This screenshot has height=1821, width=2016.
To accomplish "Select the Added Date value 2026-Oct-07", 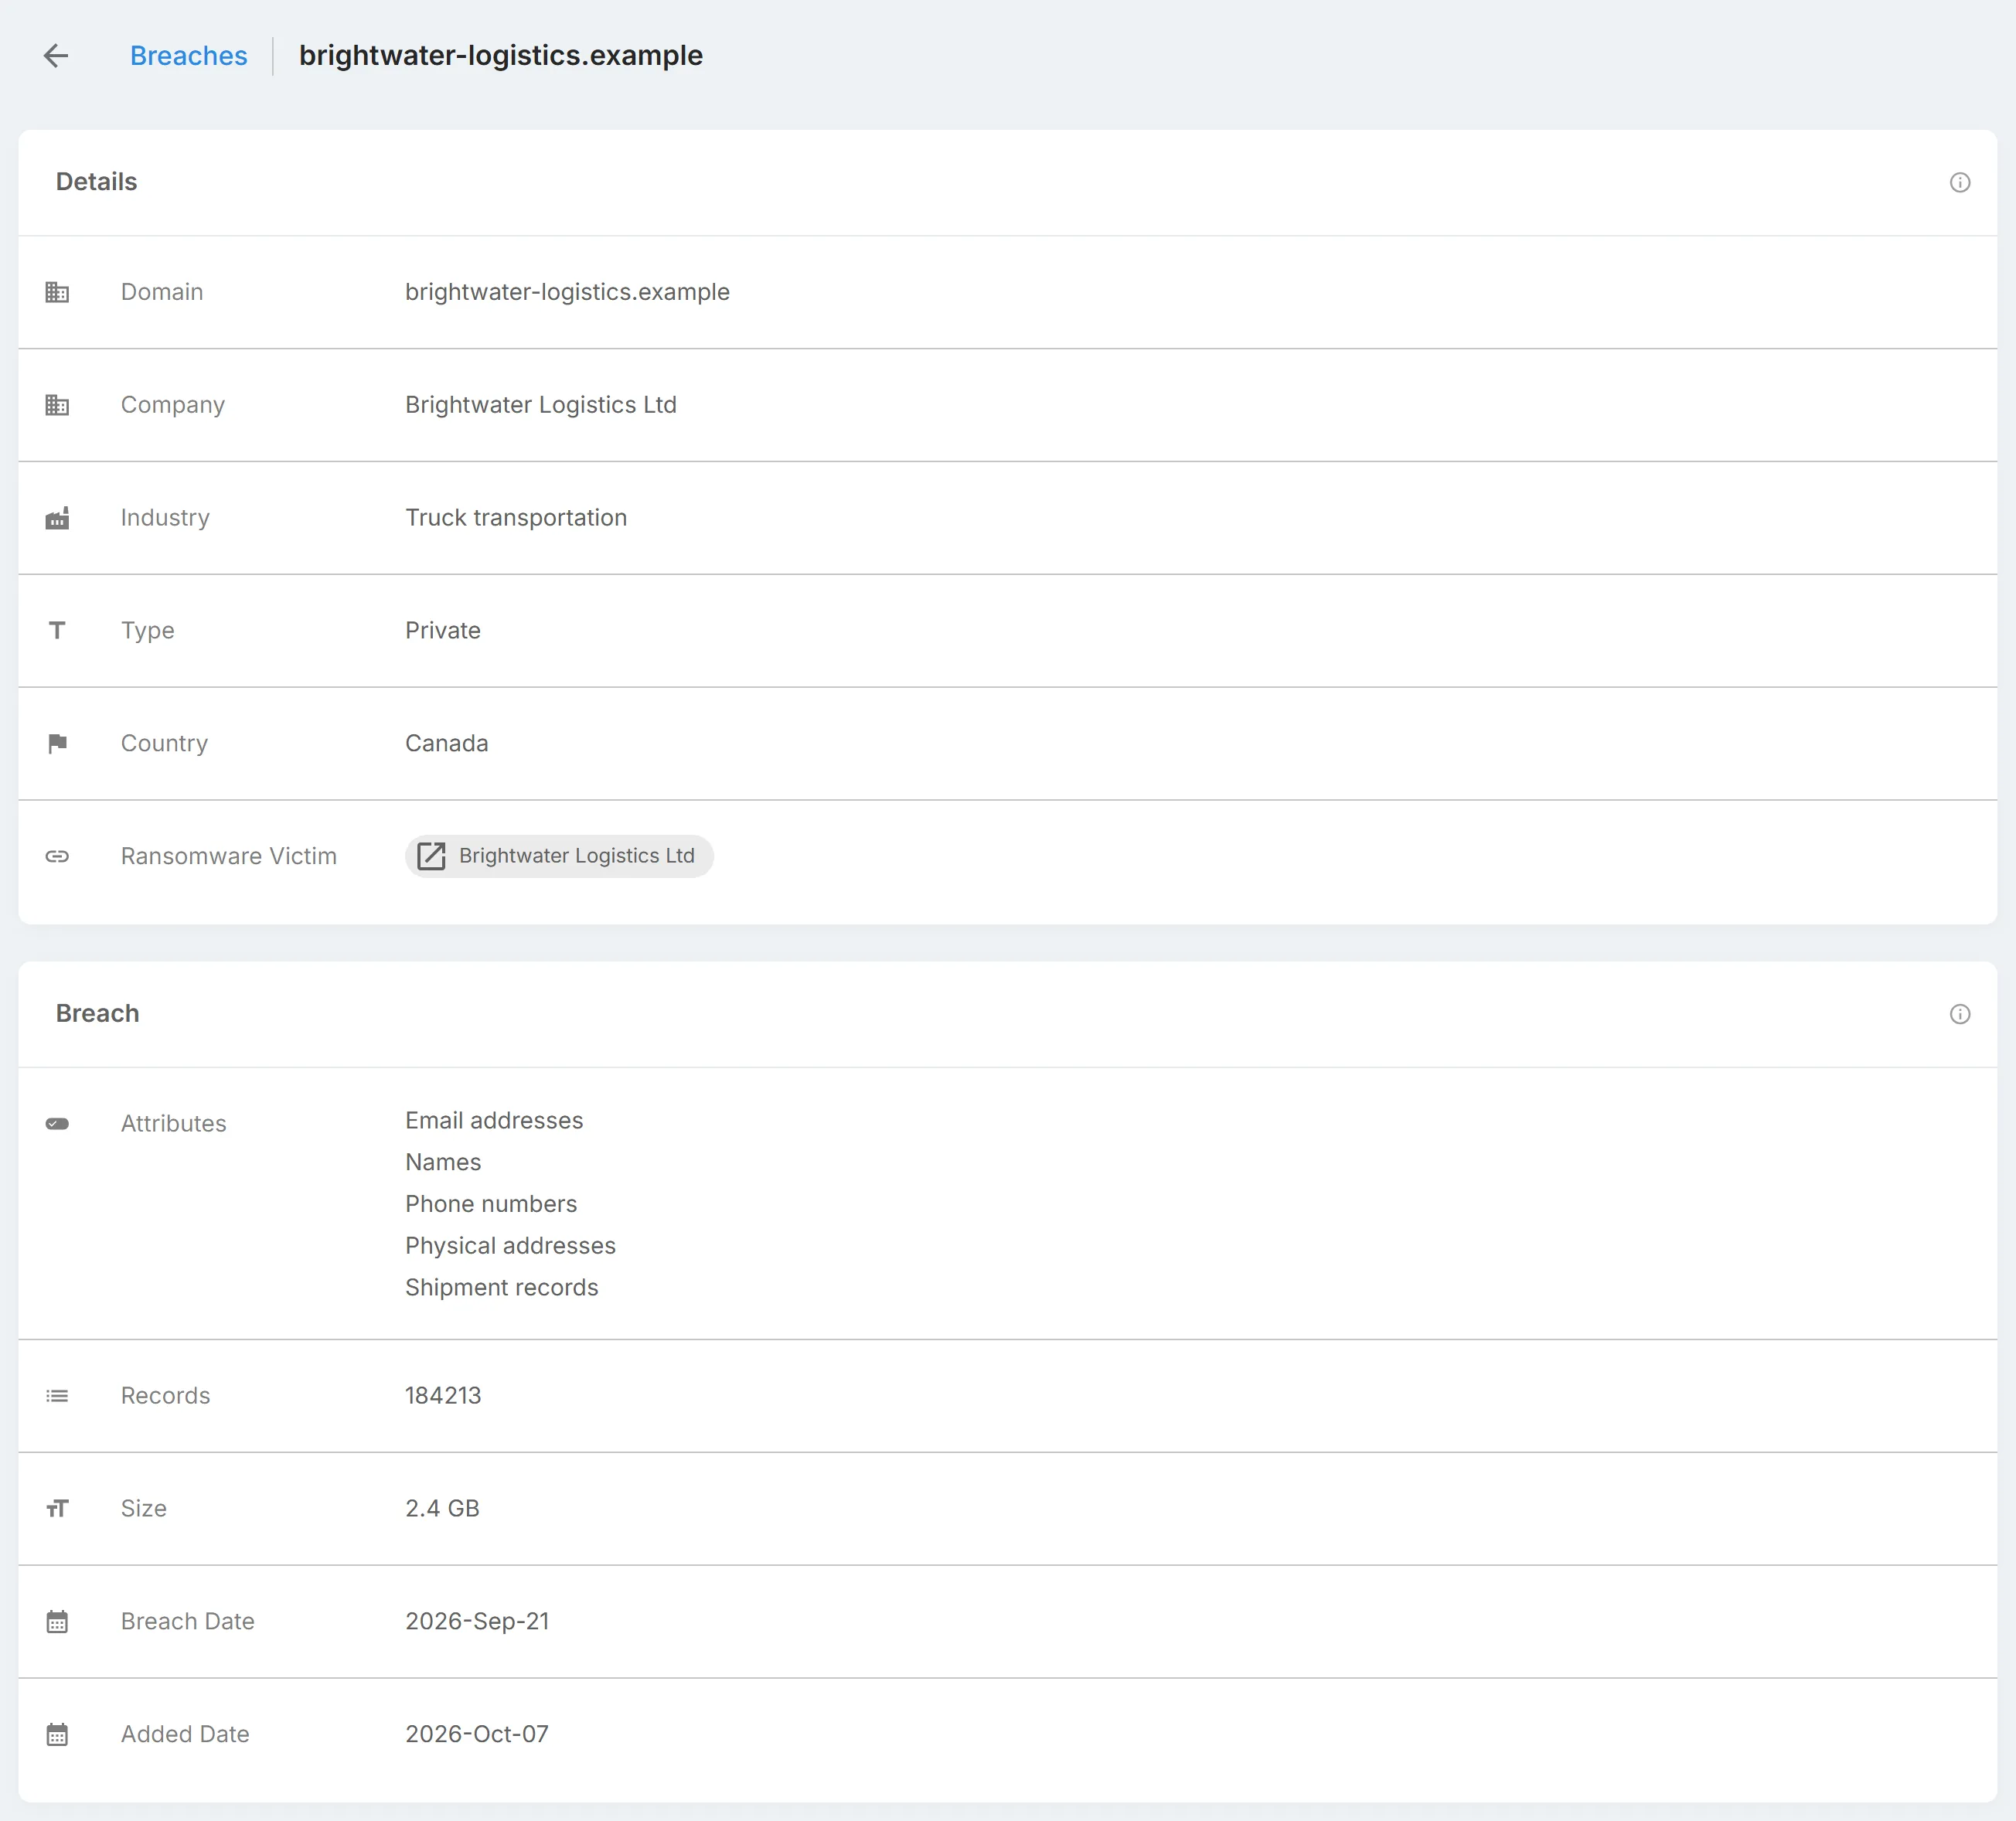I will point(477,1734).
